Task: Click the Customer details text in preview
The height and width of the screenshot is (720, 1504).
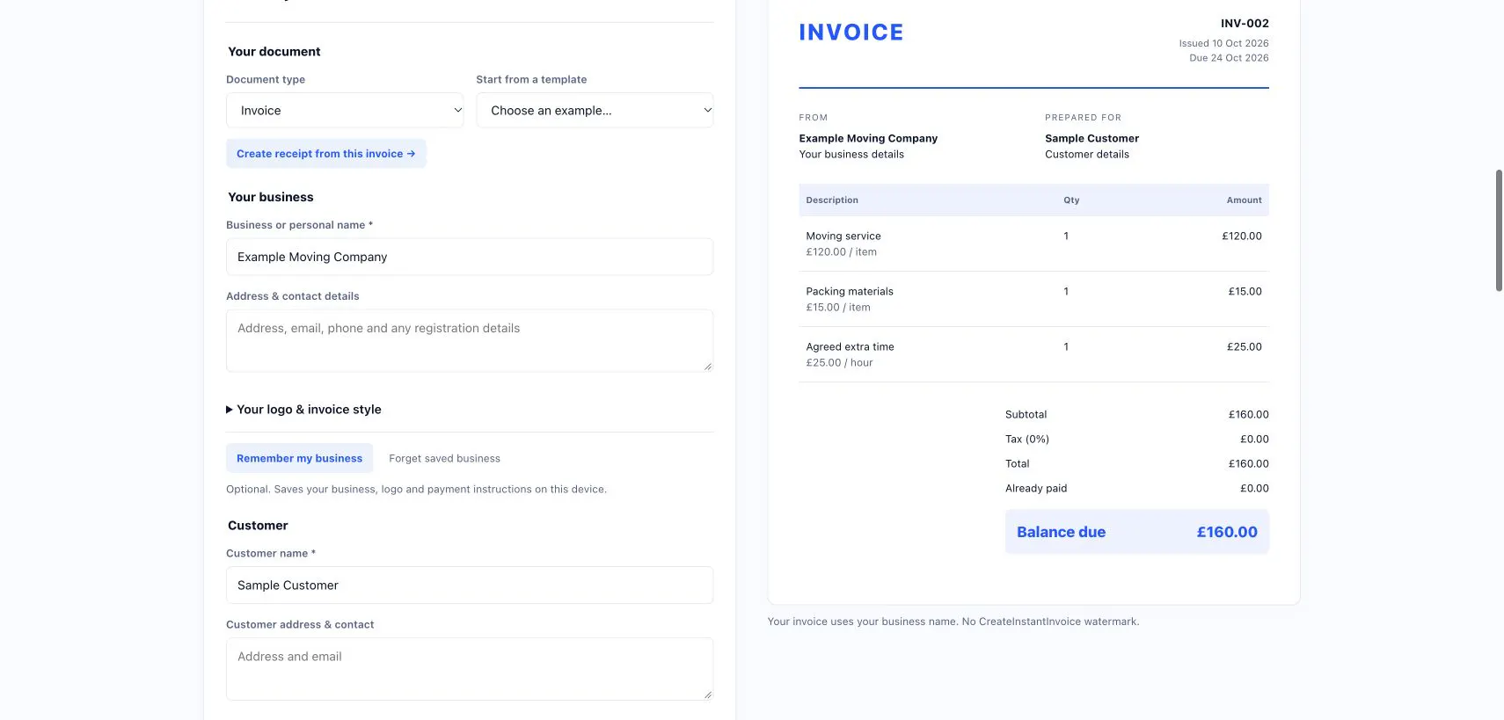Action: 1087,155
